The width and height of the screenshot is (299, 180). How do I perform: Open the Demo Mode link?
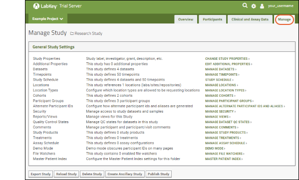pyautogui.click(x=215, y=149)
